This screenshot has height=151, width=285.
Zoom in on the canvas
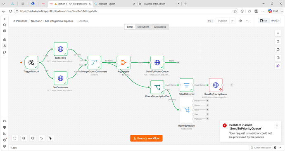pos(24,138)
